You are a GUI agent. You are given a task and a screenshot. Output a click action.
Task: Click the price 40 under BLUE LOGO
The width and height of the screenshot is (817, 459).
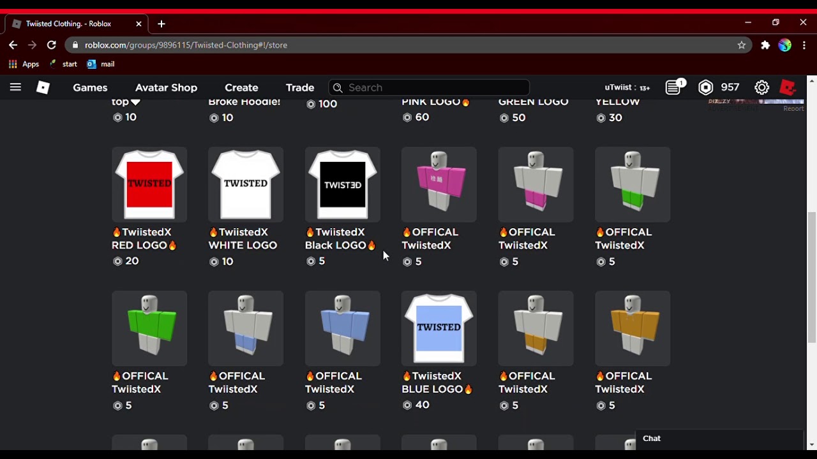click(x=422, y=405)
